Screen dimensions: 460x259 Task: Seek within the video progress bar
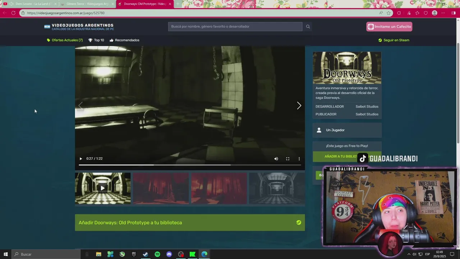point(190,165)
